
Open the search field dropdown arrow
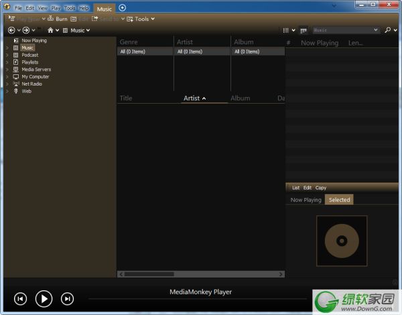(376, 30)
